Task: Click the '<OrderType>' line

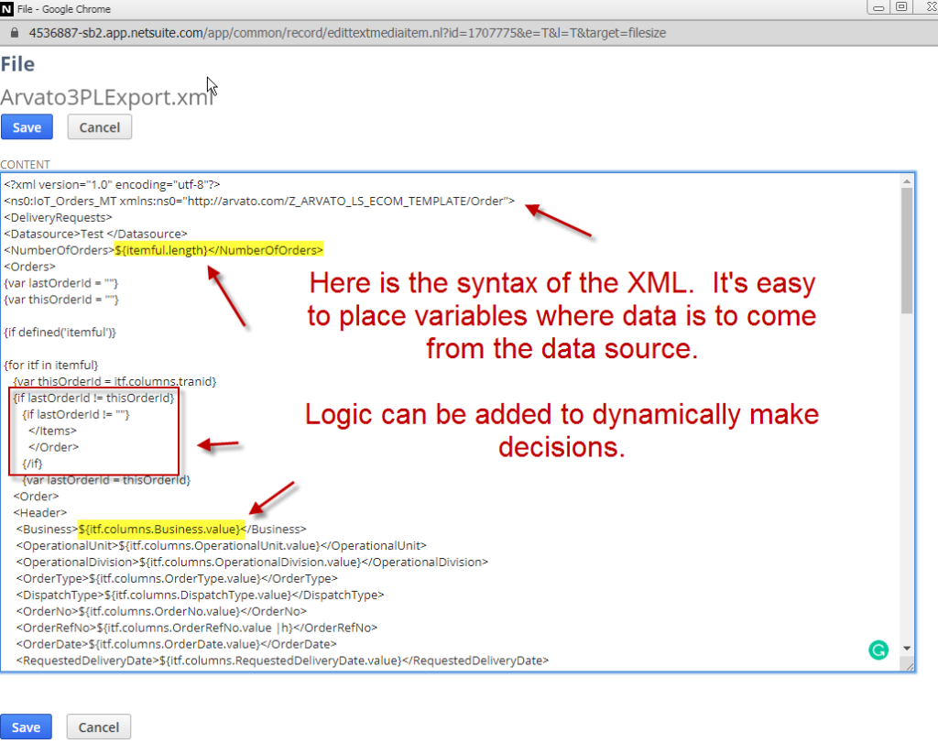Action: pos(177,579)
